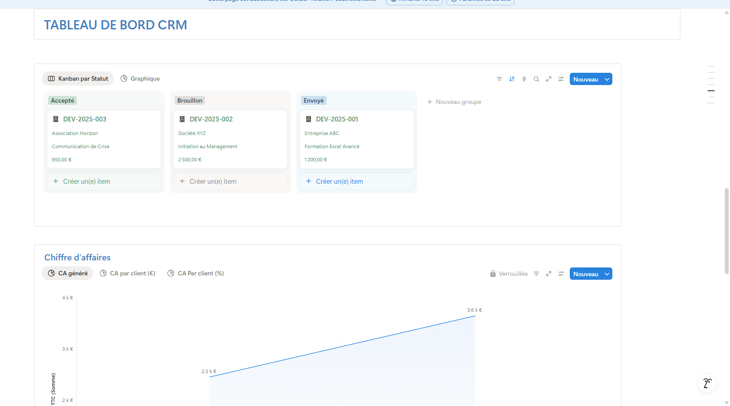
Task: Open the DEV-2025-001 card
Action: [337, 119]
